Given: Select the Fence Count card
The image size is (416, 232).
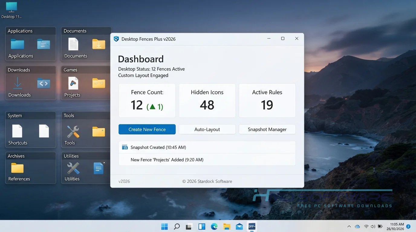Looking at the screenshot, I should pos(147,101).
